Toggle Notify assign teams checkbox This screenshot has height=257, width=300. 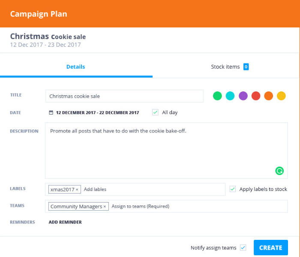[x=243, y=248]
